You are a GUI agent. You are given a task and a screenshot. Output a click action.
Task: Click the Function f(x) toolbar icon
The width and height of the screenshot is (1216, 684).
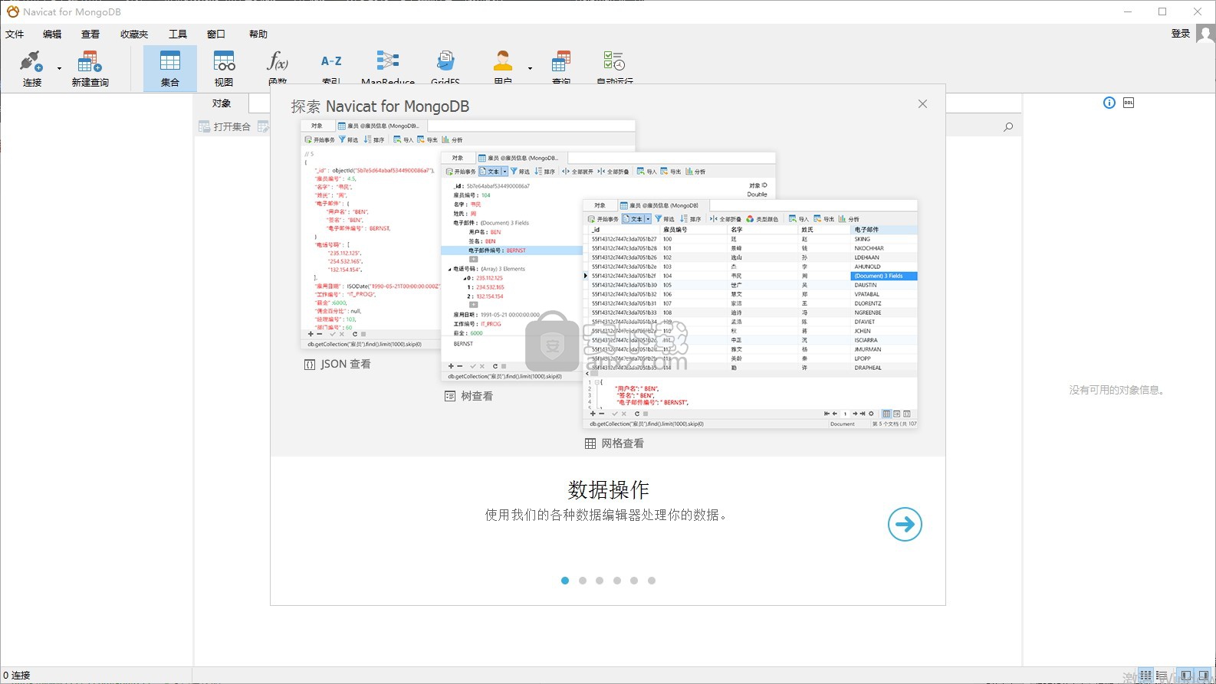point(277,61)
